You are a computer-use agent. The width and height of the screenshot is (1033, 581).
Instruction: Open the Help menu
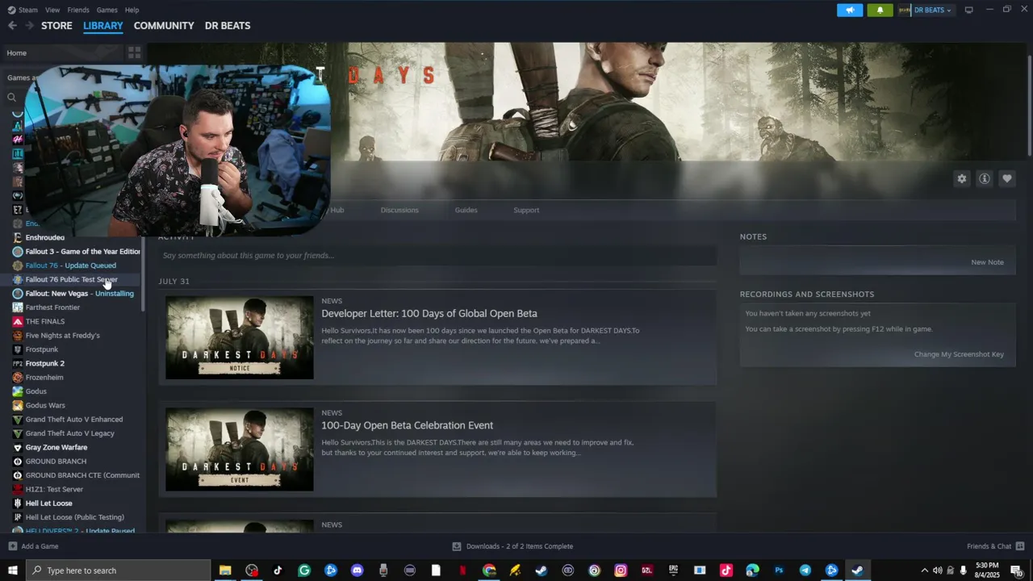tap(132, 10)
